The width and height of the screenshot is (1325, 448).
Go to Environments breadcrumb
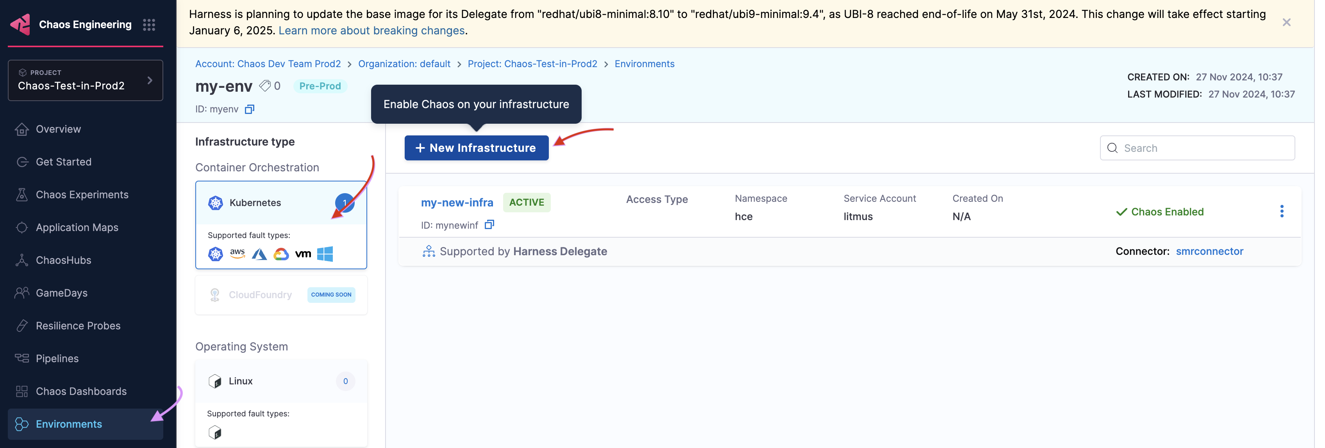(x=645, y=64)
